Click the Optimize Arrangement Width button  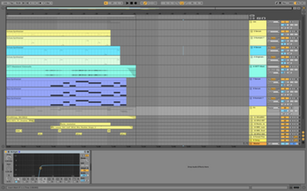coord(299,8)
